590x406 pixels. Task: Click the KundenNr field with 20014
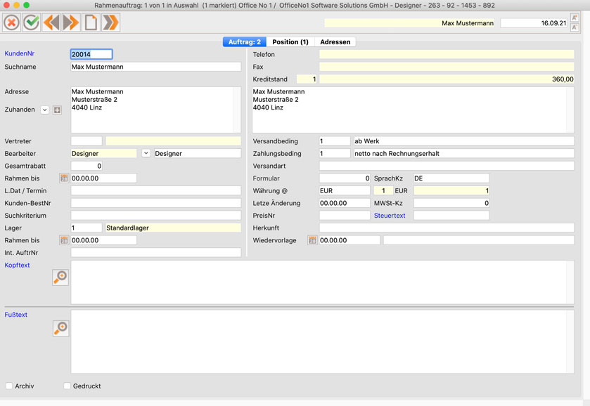91,54
